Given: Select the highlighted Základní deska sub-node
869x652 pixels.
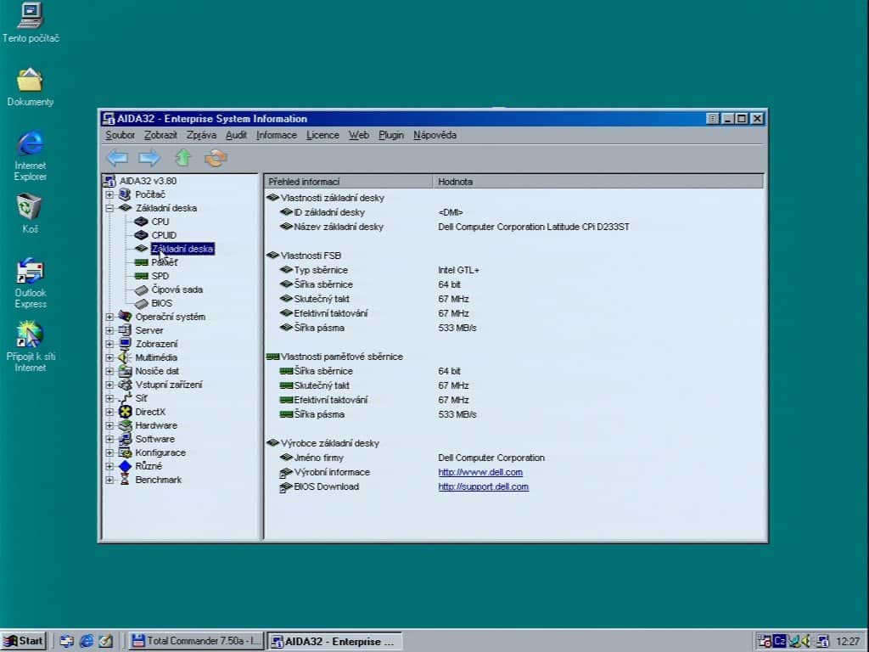Looking at the screenshot, I should click(182, 249).
